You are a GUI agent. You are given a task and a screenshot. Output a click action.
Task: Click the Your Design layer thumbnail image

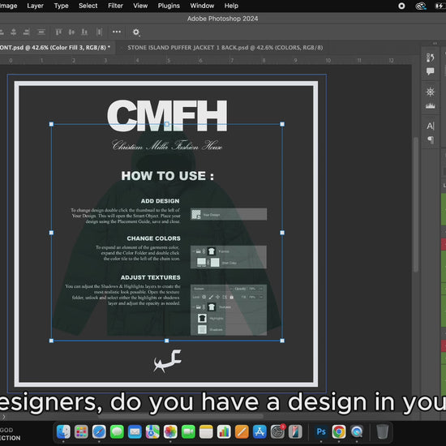tap(196, 214)
